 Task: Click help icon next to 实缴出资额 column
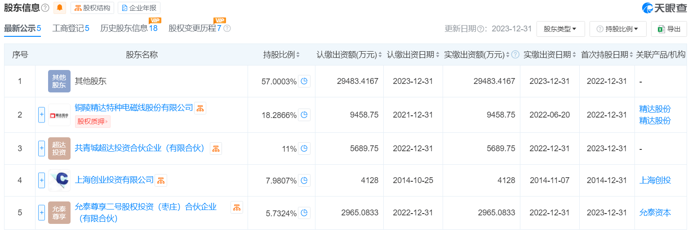515,55
